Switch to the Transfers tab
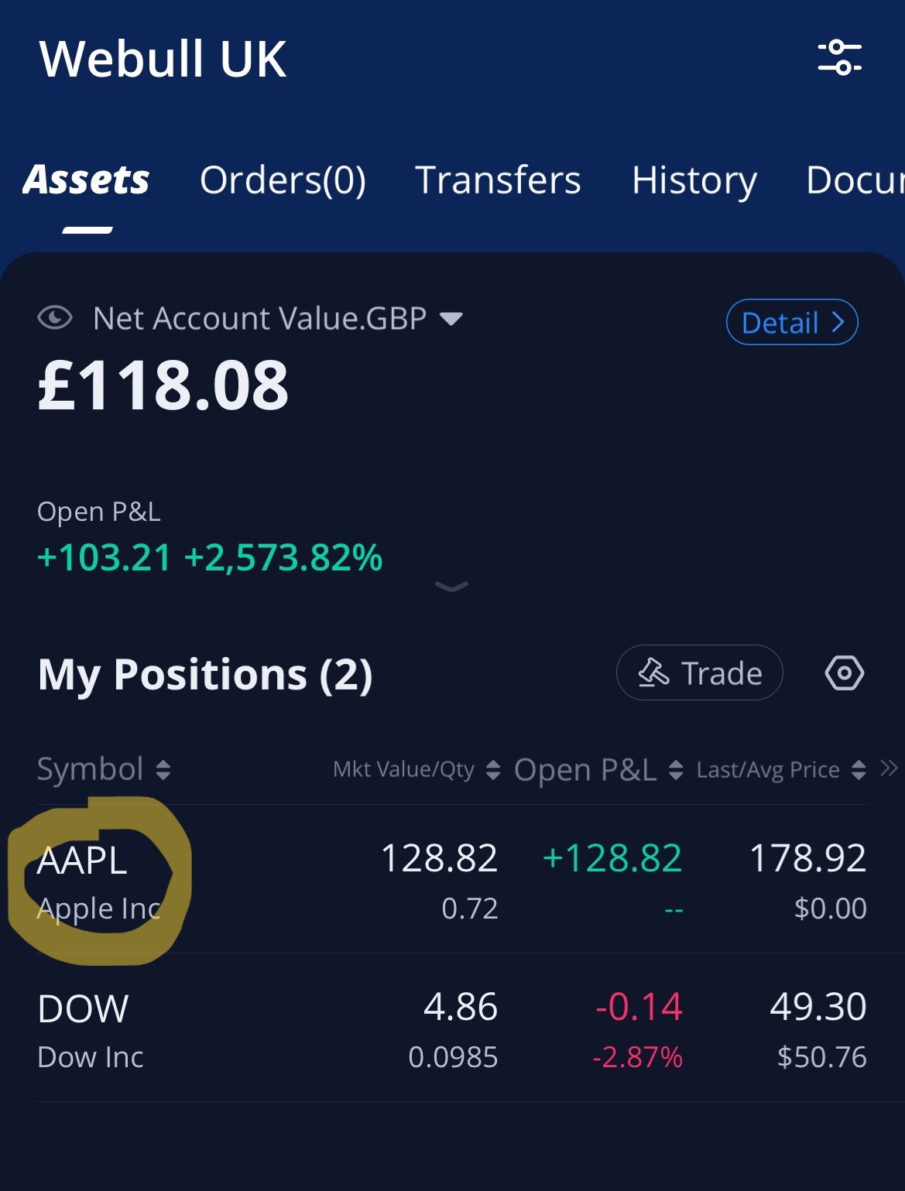The image size is (905, 1191). [x=498, y=180]
